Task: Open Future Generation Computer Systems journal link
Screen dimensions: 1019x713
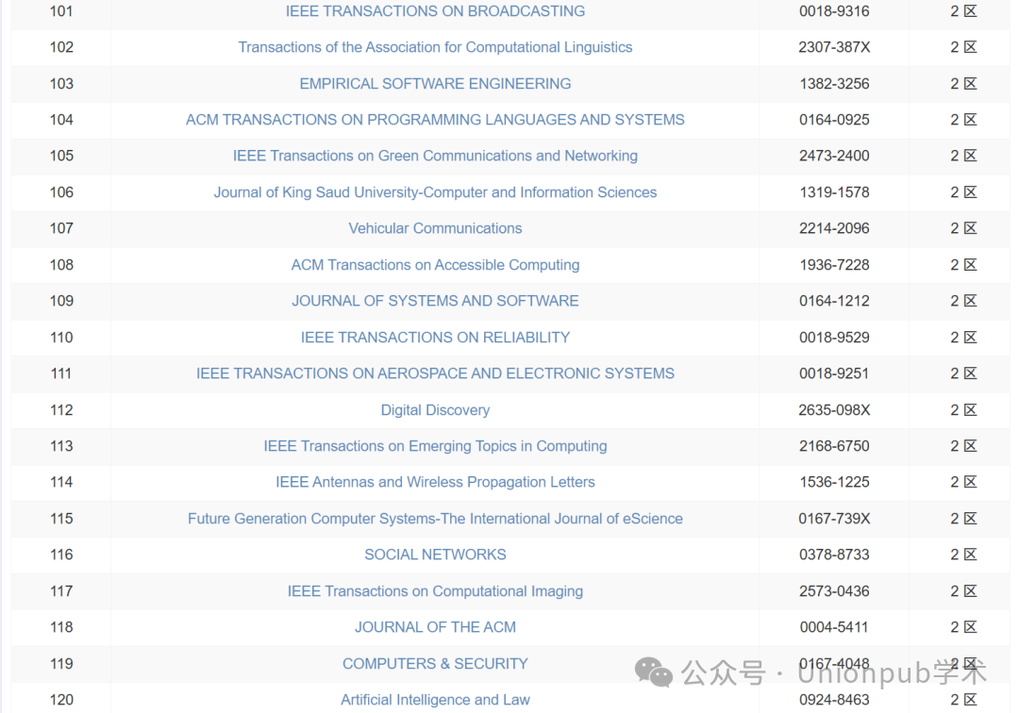Action: 435,518
